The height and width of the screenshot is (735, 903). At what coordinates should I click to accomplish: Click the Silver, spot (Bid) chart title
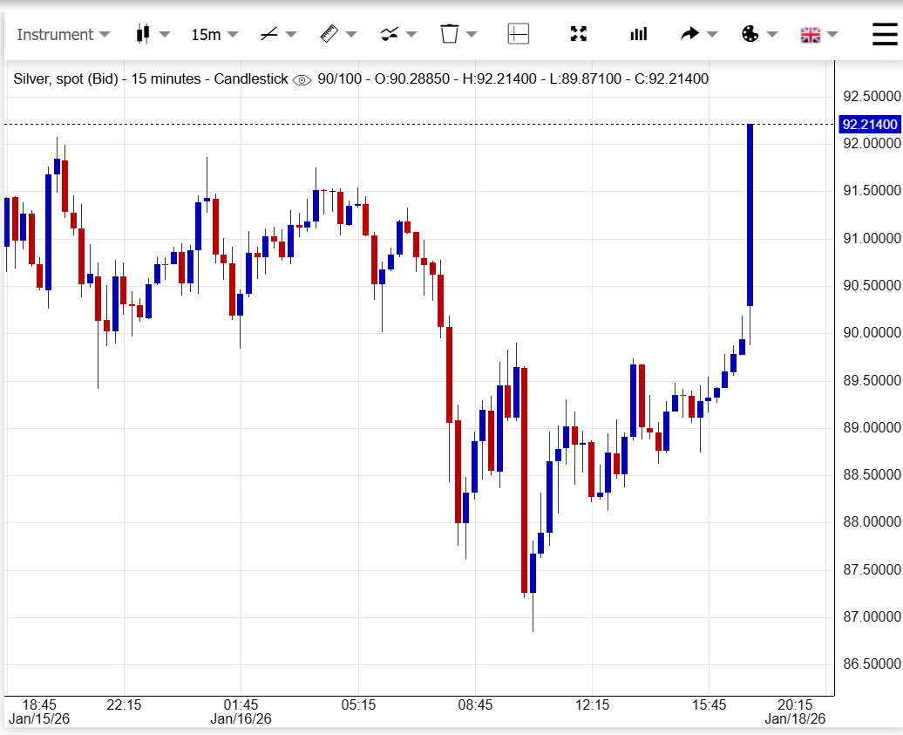point(65,79)
